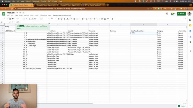Format the cell as currency
This screenshot has width=193, height=108.
pyautogui.click(x=24, y=19)
